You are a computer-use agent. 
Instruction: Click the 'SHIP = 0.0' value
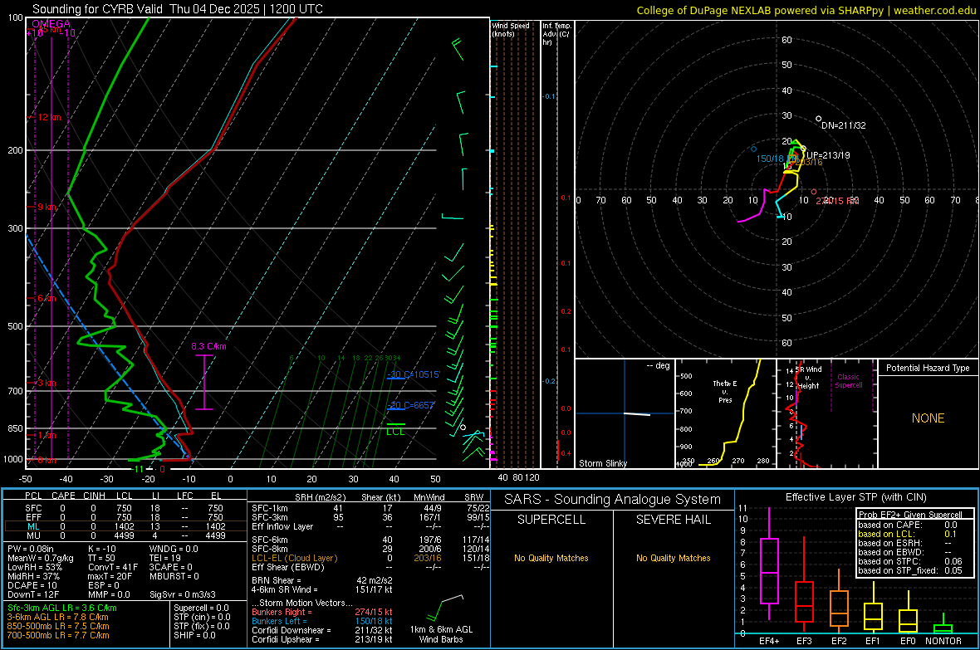194,635
